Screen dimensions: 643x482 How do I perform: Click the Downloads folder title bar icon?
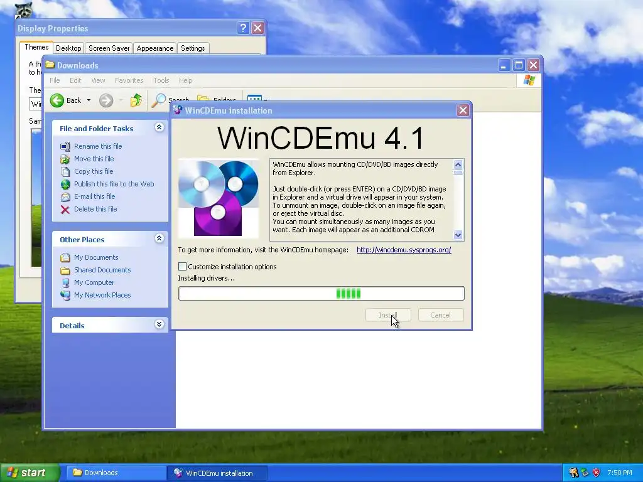click(x=50, y=65)
